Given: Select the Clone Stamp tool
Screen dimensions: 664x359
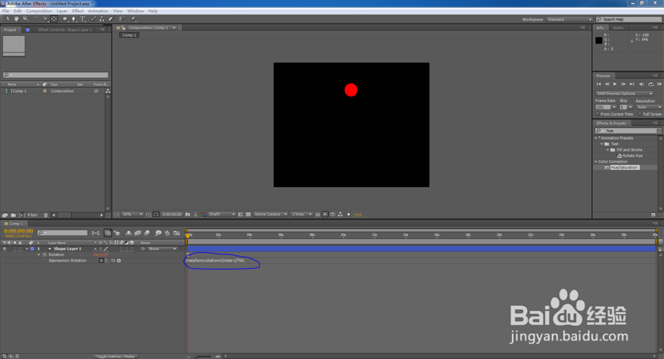Looking at the screenshot, I should 102,19.
